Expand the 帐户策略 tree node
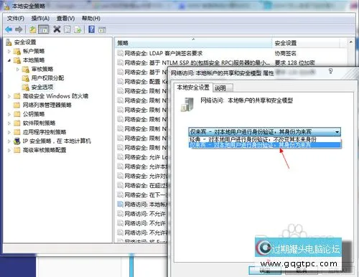The image size is (359, 277). (x=9, y=51)
